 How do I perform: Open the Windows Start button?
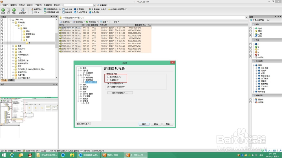coord(3,155)
